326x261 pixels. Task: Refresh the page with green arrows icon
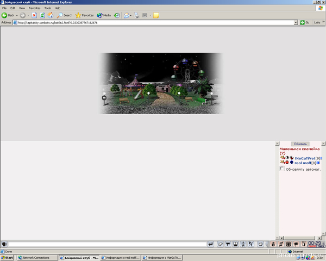[x=42, y=15]
